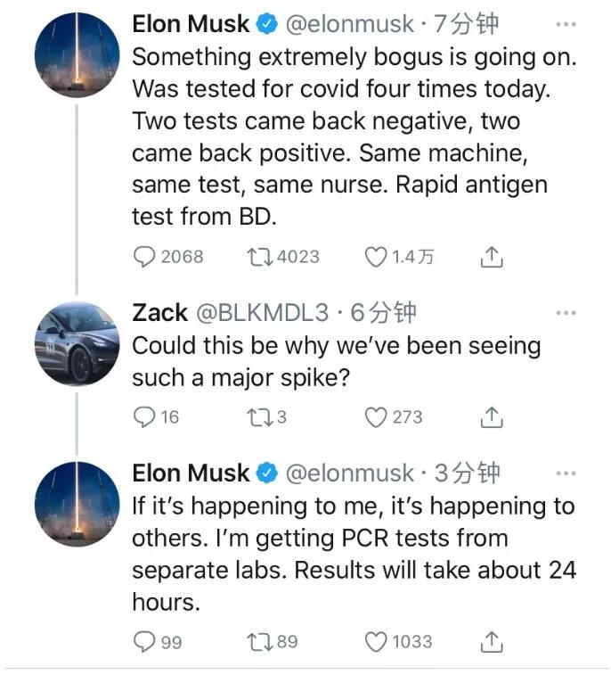Screen dimensions: 611x675
Task: Retweet the tweet with 89 retweets
Action: (x=258, y=641)
